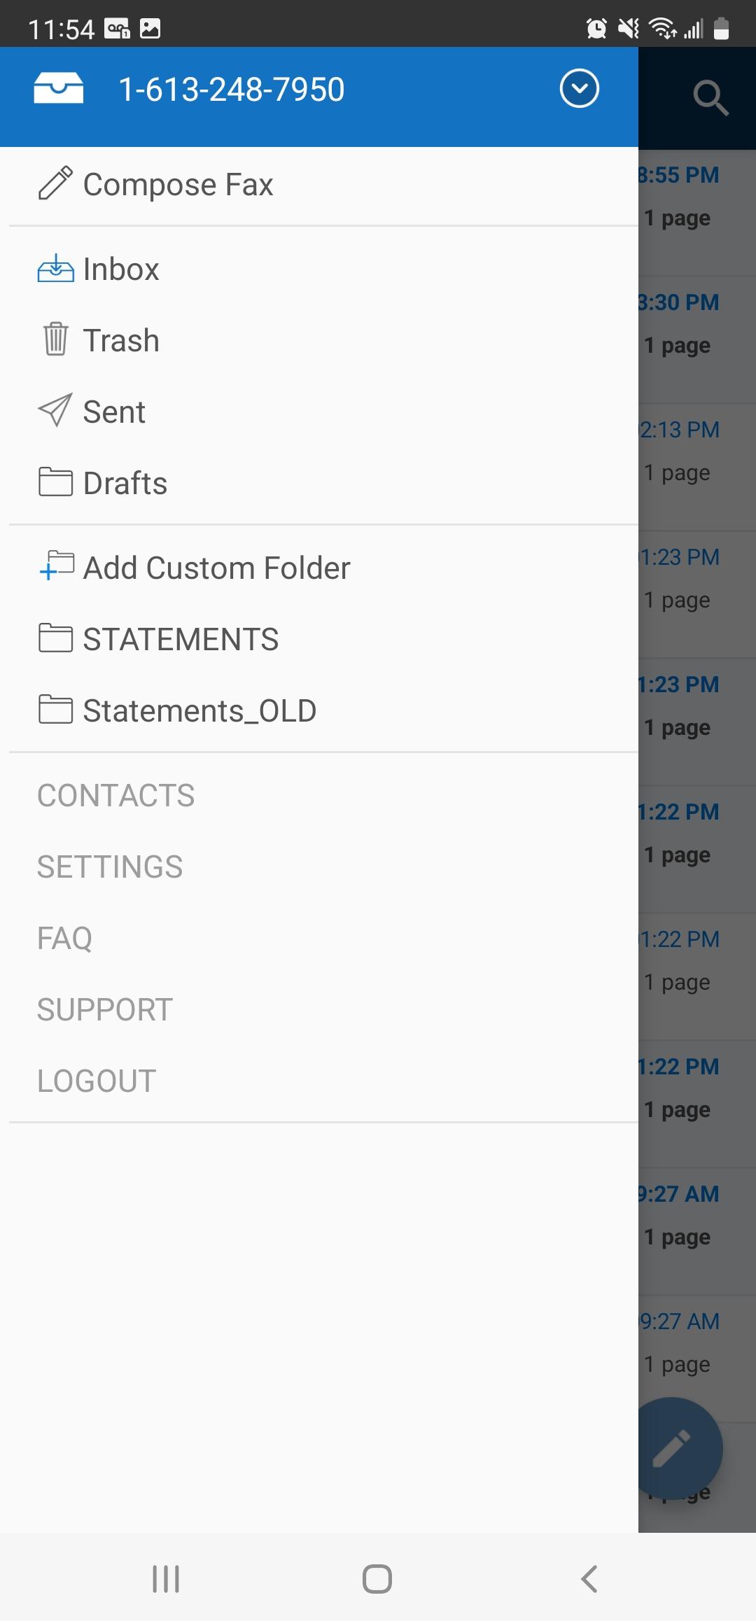Open the Drafts folder
Image resolution: width=756 pixels, height=1621 pixels.
point(319,483)
